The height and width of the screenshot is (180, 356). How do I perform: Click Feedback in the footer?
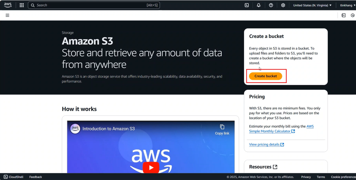click(36, 177)
